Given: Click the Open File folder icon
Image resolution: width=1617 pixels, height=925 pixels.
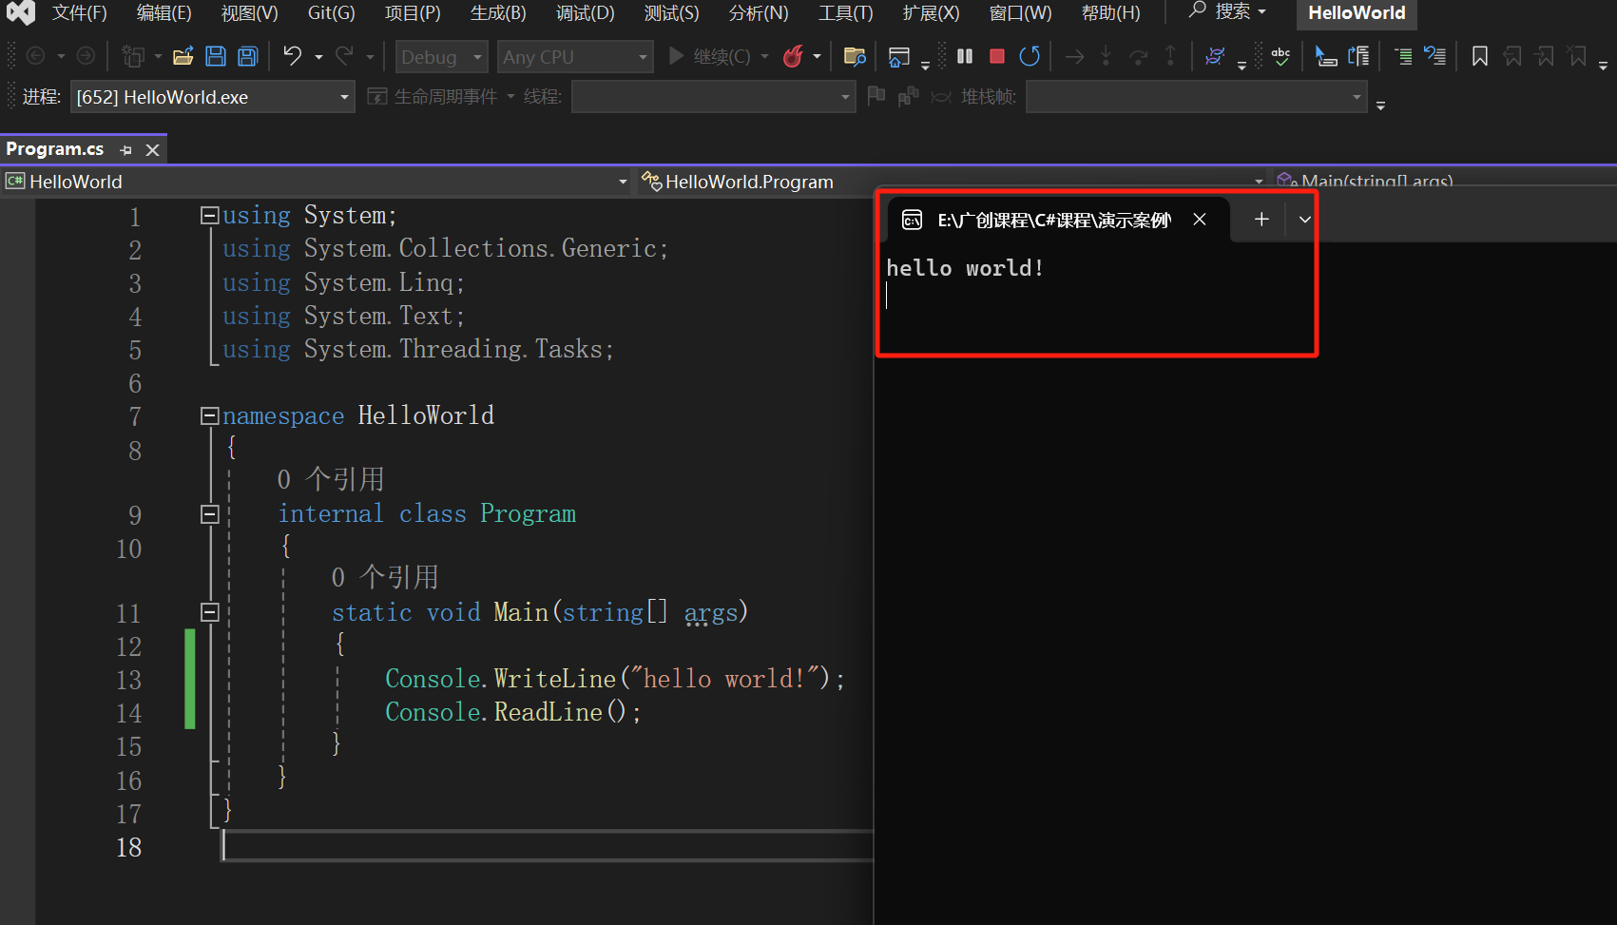Looking at the screenshot, I should (183, 57).
